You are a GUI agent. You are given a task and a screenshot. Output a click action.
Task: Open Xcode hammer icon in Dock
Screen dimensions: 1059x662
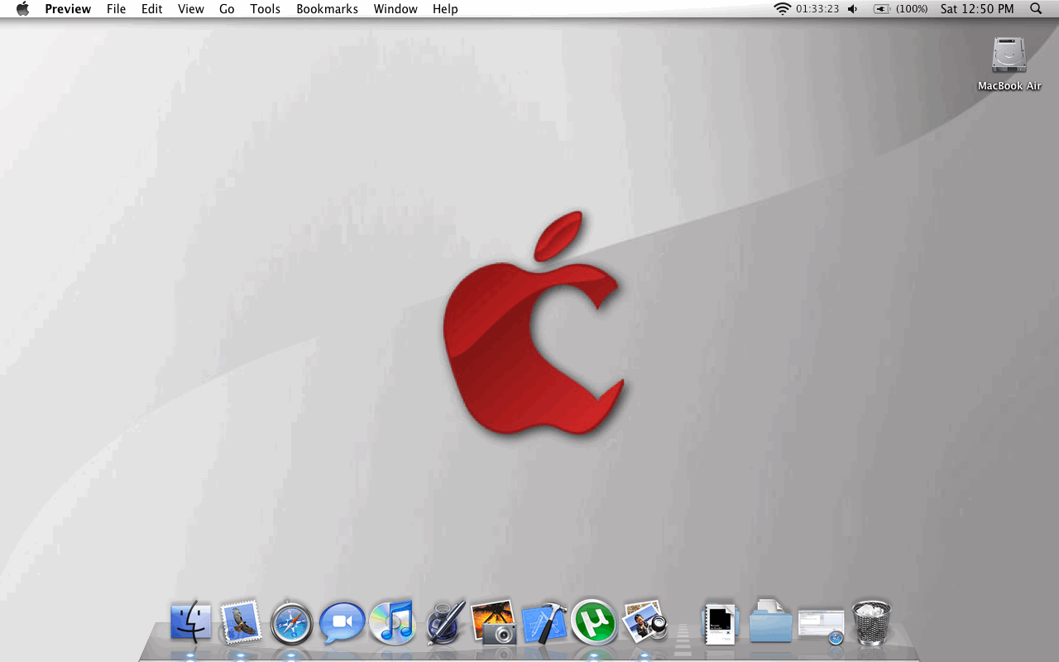(544, 622)
